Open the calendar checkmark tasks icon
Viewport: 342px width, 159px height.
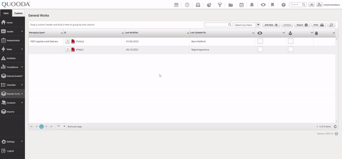point(242,5)
